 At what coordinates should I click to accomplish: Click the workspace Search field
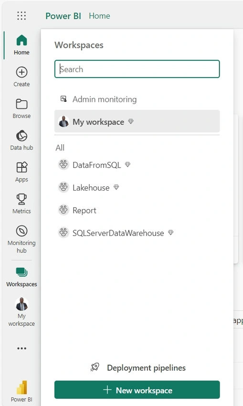click(137, 69)
